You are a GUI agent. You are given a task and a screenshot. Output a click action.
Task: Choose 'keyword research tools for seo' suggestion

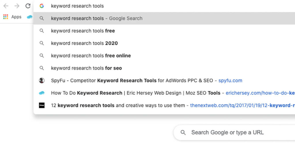click(86, 68)
